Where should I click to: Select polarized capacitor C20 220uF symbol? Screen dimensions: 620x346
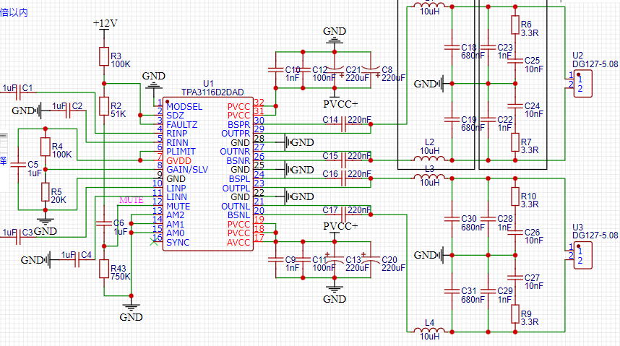pos(371,259)
